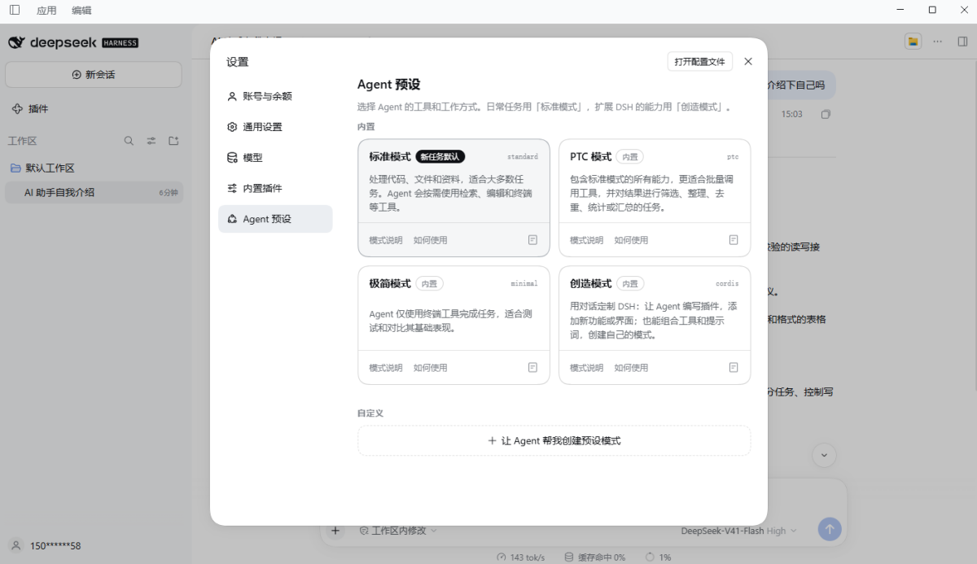Open the PTC 模式 card document icon
The width and height of the screenshot is (977, 564).
(x=734, y=240)
